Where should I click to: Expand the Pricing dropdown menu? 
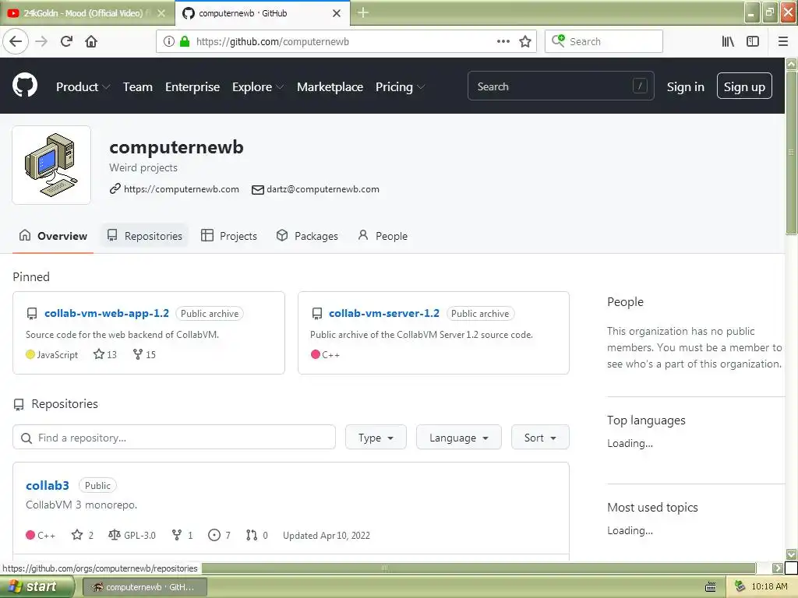tap(400, 87)
